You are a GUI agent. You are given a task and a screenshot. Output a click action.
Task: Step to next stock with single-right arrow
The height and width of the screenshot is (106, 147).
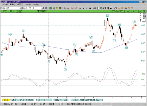point(87,8)
